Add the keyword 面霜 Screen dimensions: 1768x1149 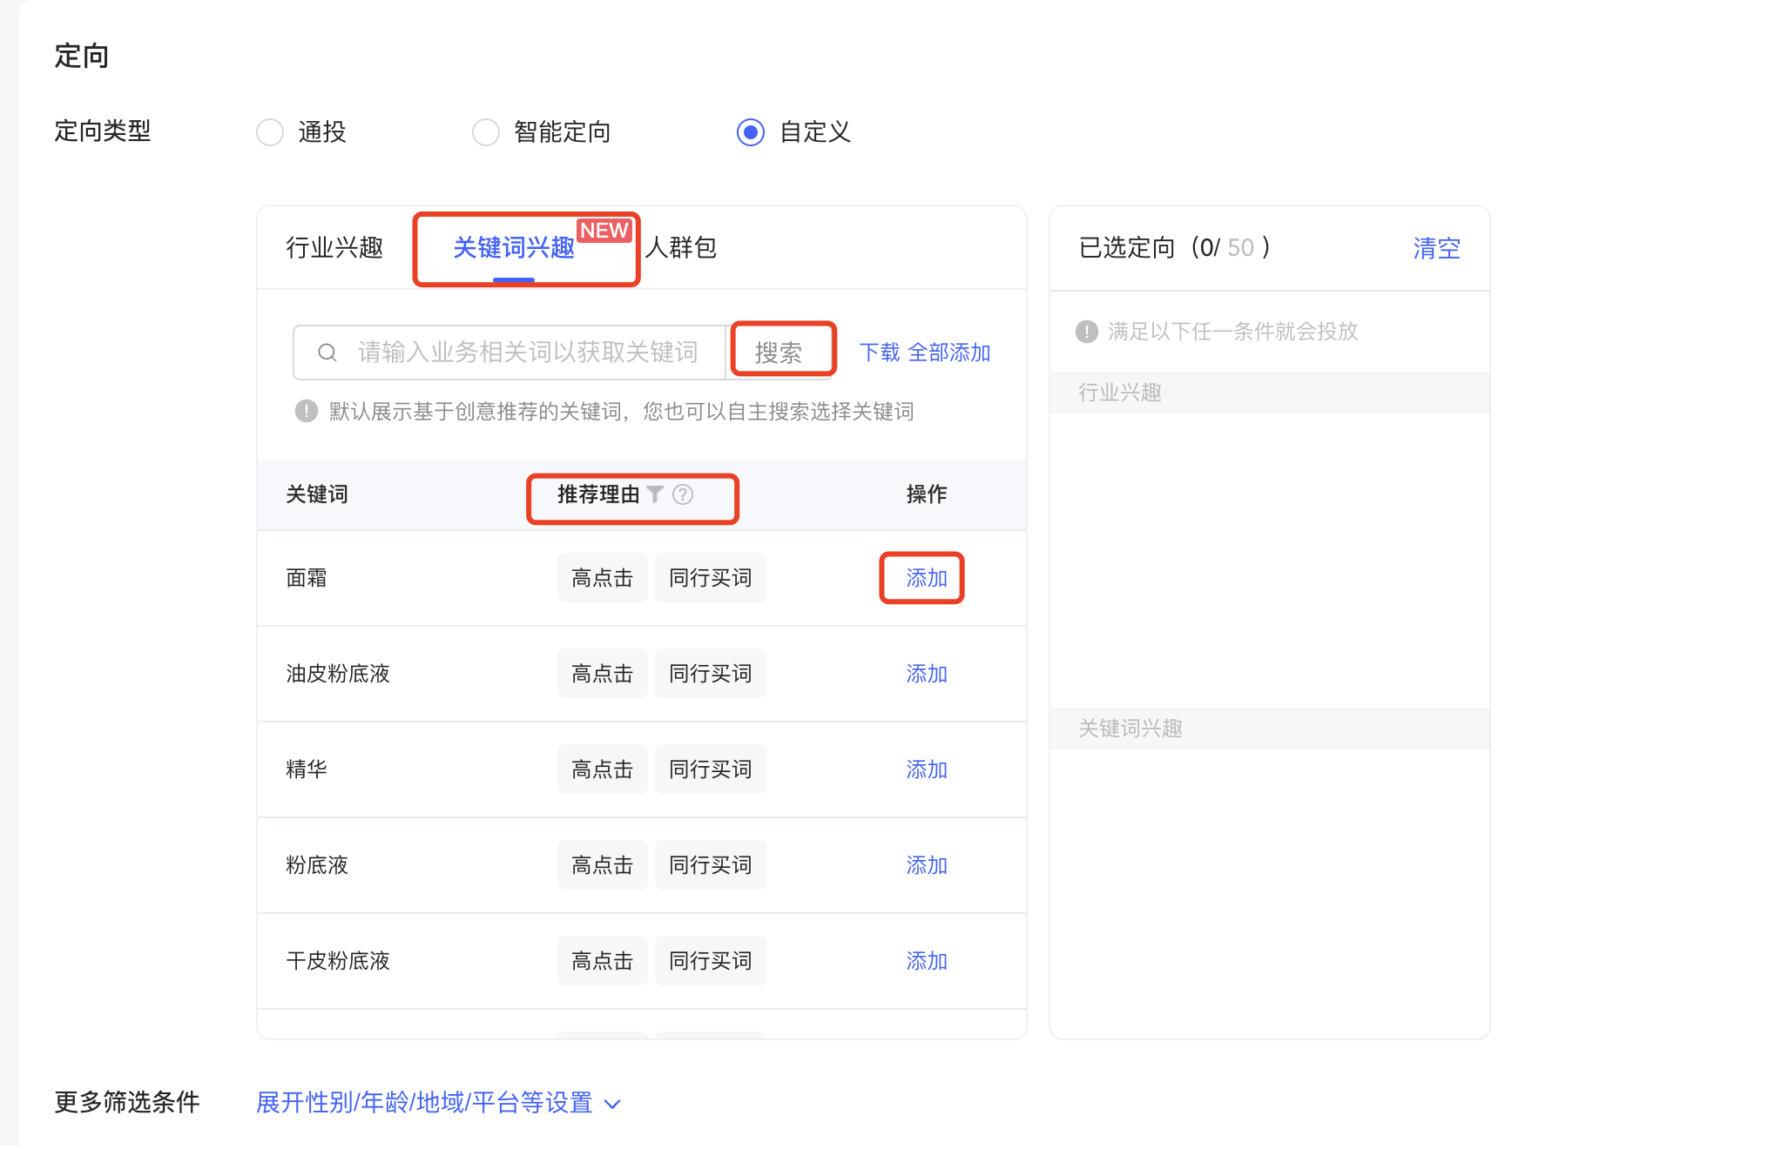click(x=922, y=577)
